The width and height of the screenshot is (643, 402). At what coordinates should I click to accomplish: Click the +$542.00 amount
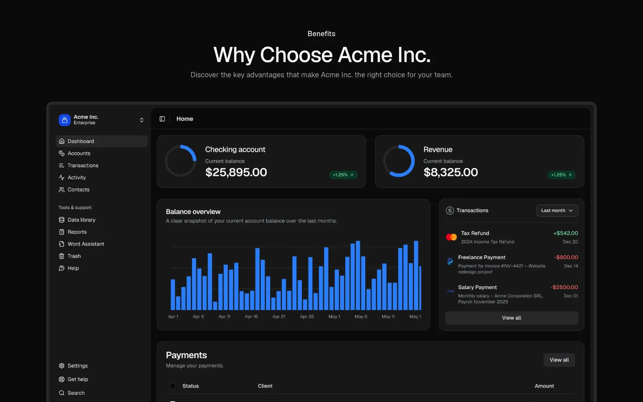point(566,233)
